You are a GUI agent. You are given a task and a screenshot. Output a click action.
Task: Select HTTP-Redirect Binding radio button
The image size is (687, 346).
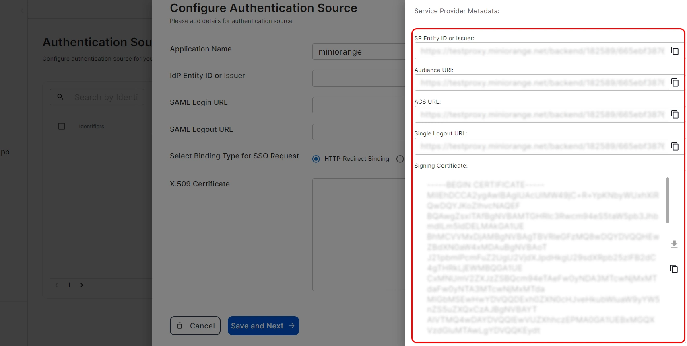click(316, 159)
